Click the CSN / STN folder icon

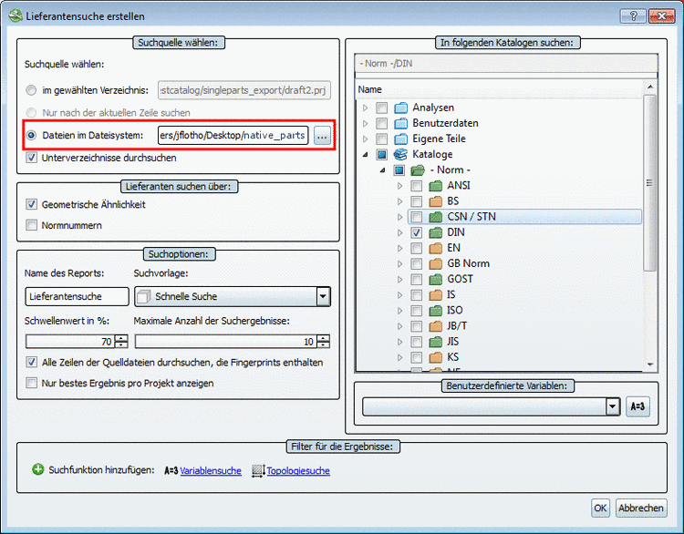[x=435, y=217]
